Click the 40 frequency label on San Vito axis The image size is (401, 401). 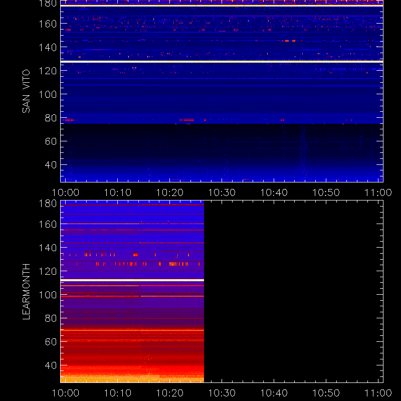51,165
